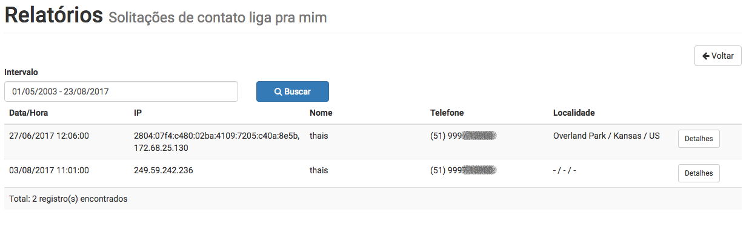Image resolution: width=752 pixels, height=229 pixels.
Task: Open the Intervalo date range field
Action: pos(121,91)
